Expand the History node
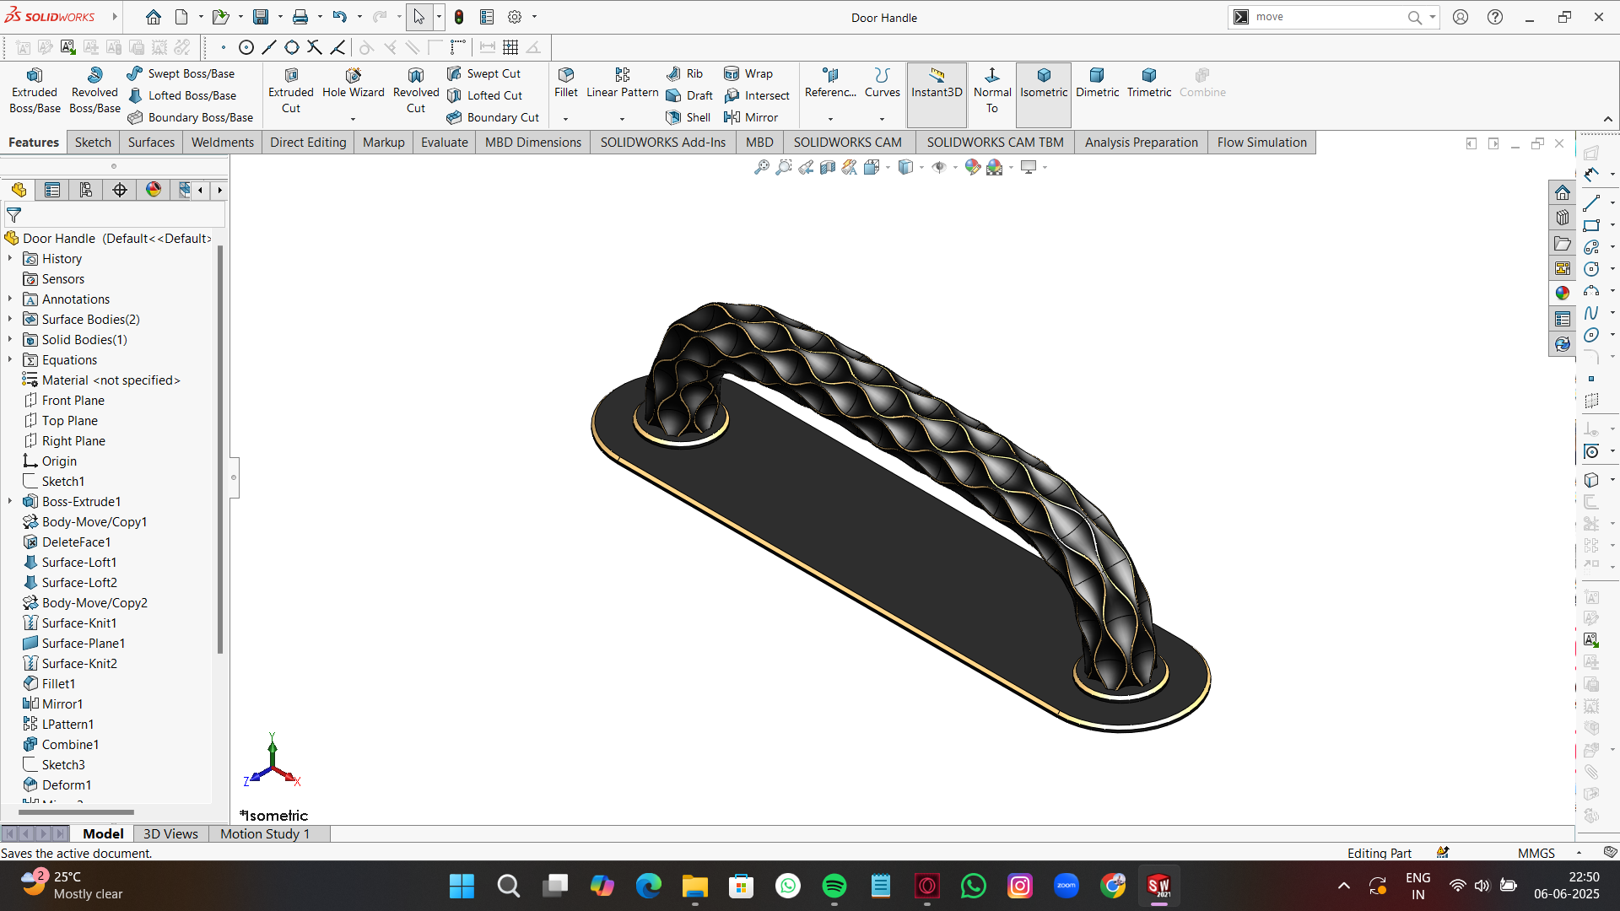This screenshot has height=911, width=1620. pos(10,259)
